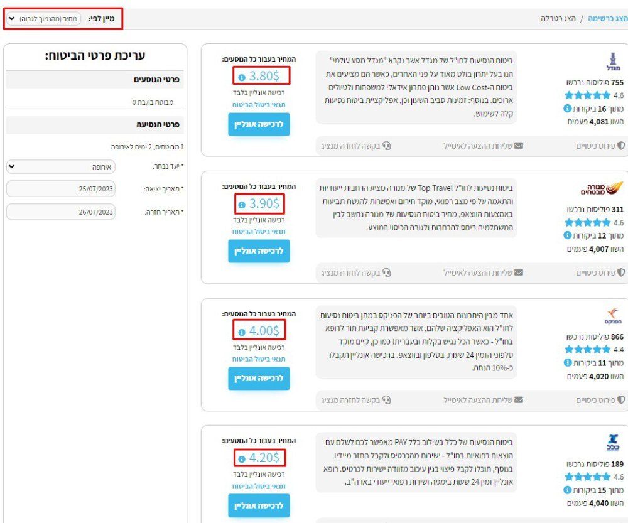This screenshot has height=523, width=628.
Task: Open תנאי ביטול הביטוח link under 3.90$
Action: [x=259, y=232]
